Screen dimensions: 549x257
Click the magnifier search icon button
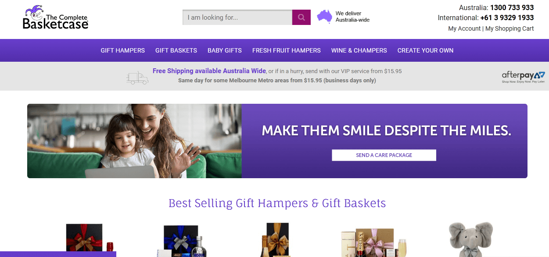[301, 18]
